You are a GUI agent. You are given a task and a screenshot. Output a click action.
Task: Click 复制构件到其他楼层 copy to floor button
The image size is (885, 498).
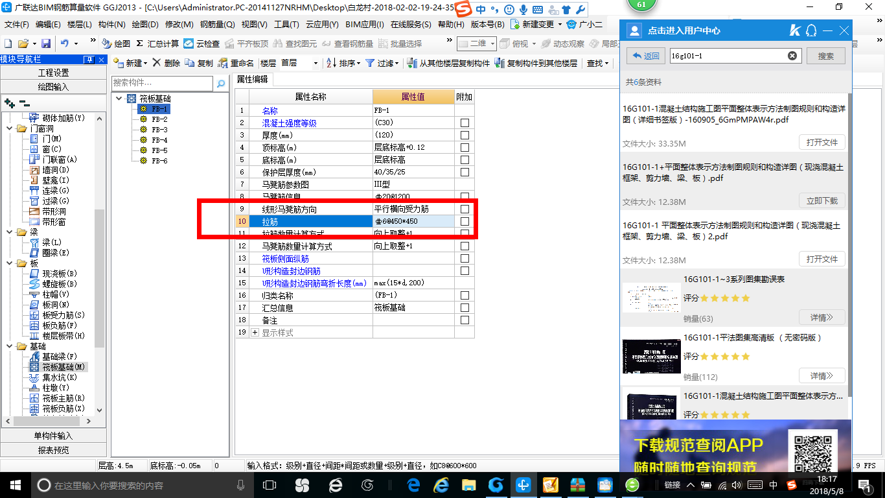point(536,63)
